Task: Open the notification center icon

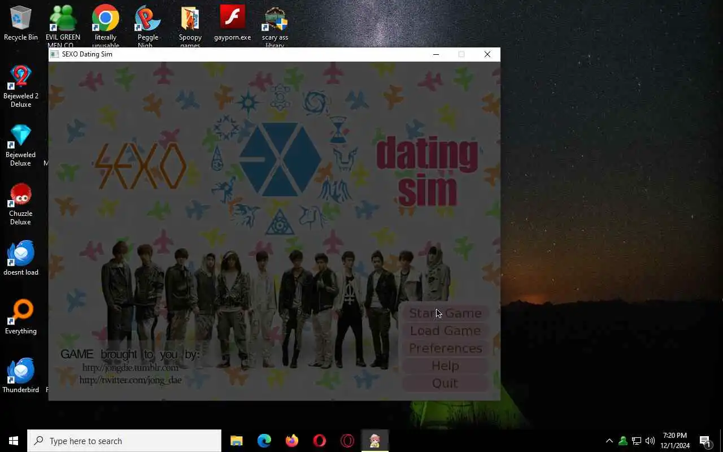Action: (x=705, y=441)
